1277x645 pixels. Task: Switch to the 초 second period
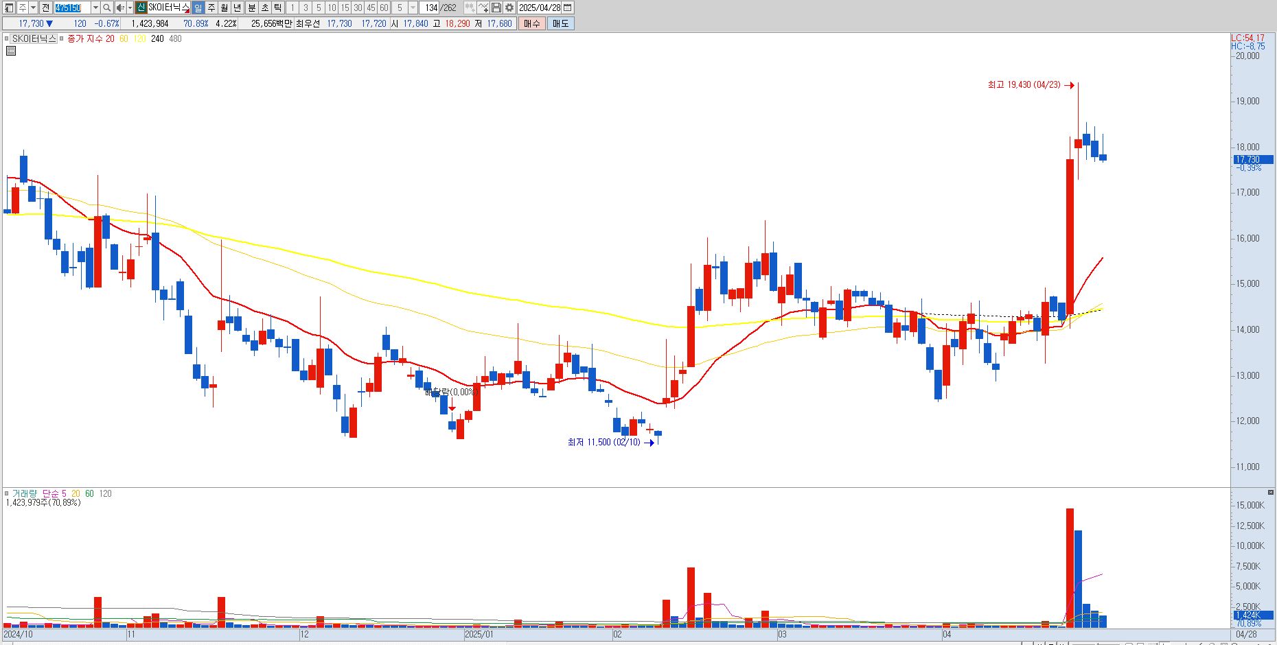[265, 8]
